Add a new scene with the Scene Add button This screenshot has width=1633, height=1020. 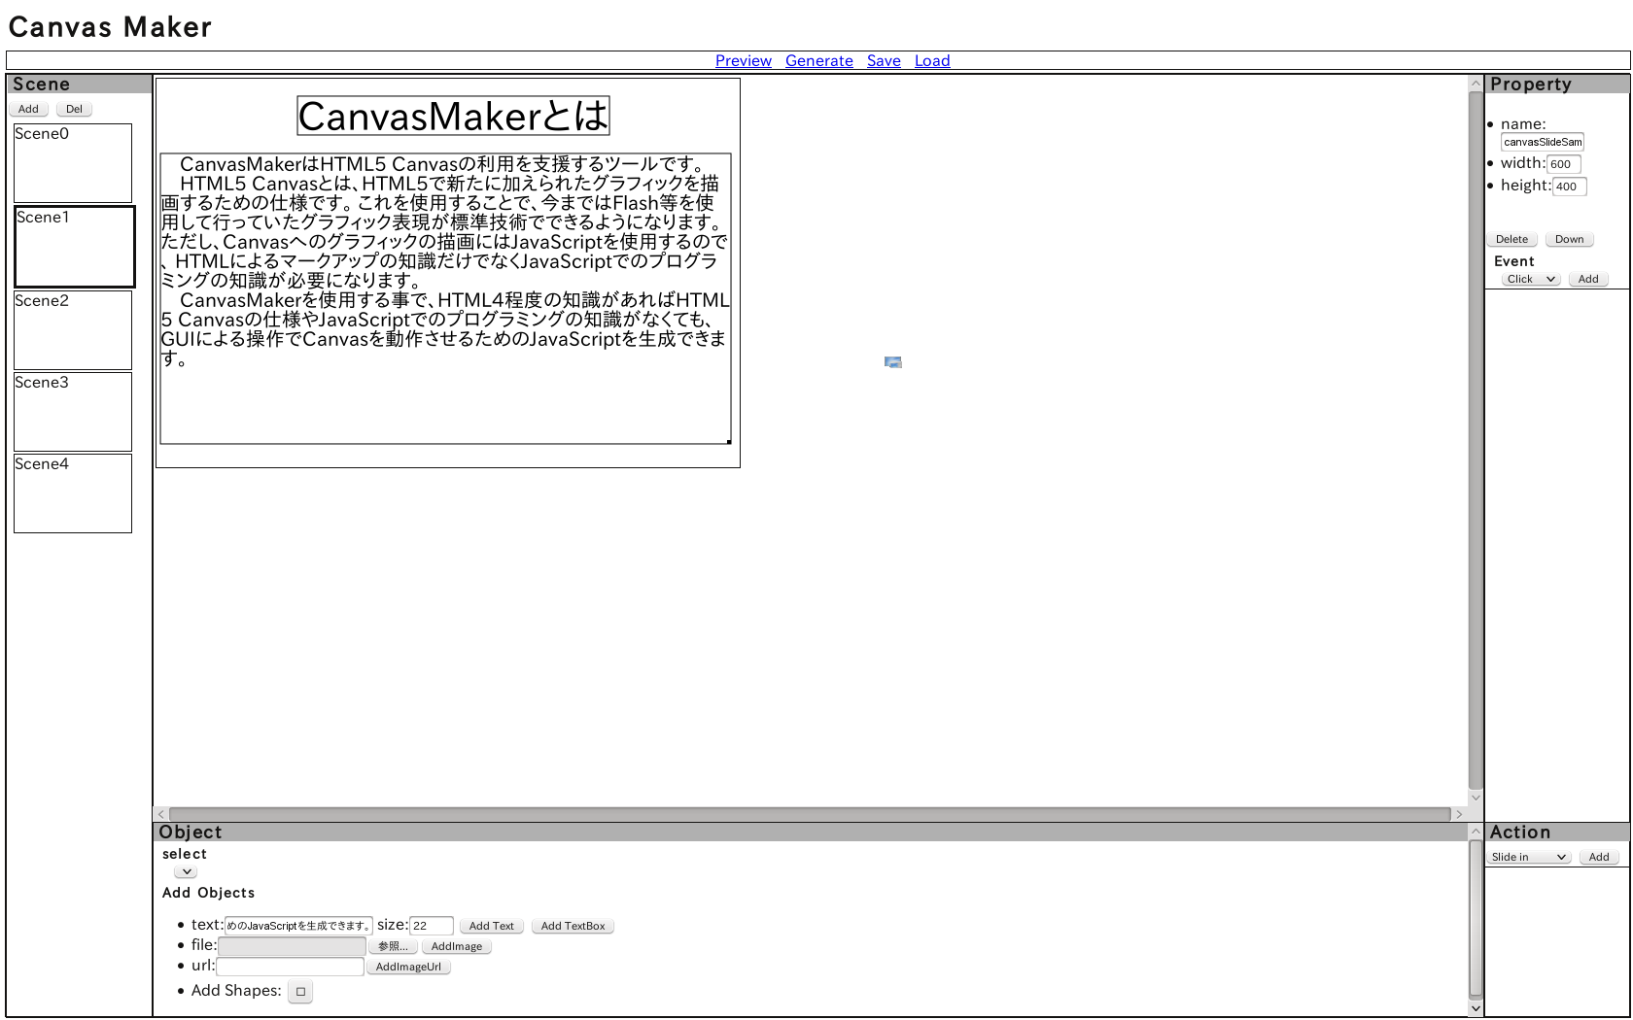tap(29, 109)
